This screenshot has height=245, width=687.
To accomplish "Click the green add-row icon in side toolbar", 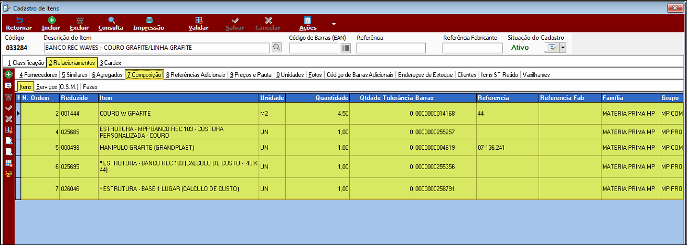I will pos(8,75).
